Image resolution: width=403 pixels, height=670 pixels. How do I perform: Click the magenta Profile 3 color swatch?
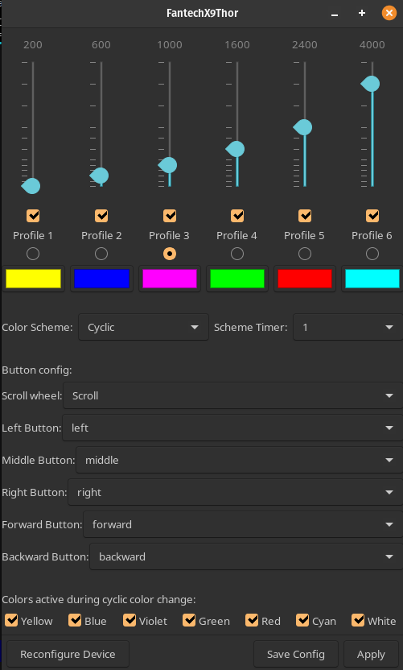click(170, 279)
